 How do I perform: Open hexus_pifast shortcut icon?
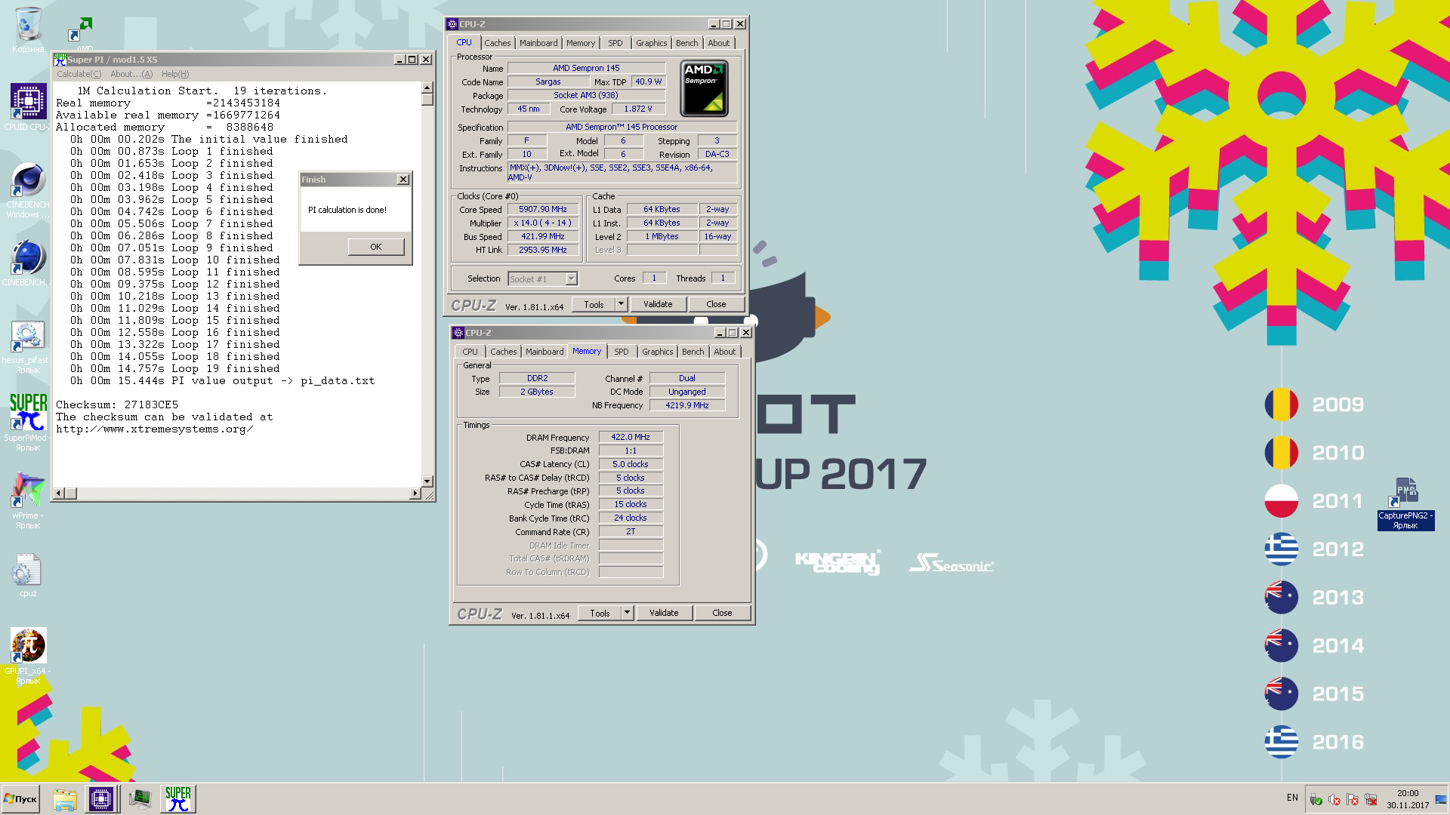[28, 346]
